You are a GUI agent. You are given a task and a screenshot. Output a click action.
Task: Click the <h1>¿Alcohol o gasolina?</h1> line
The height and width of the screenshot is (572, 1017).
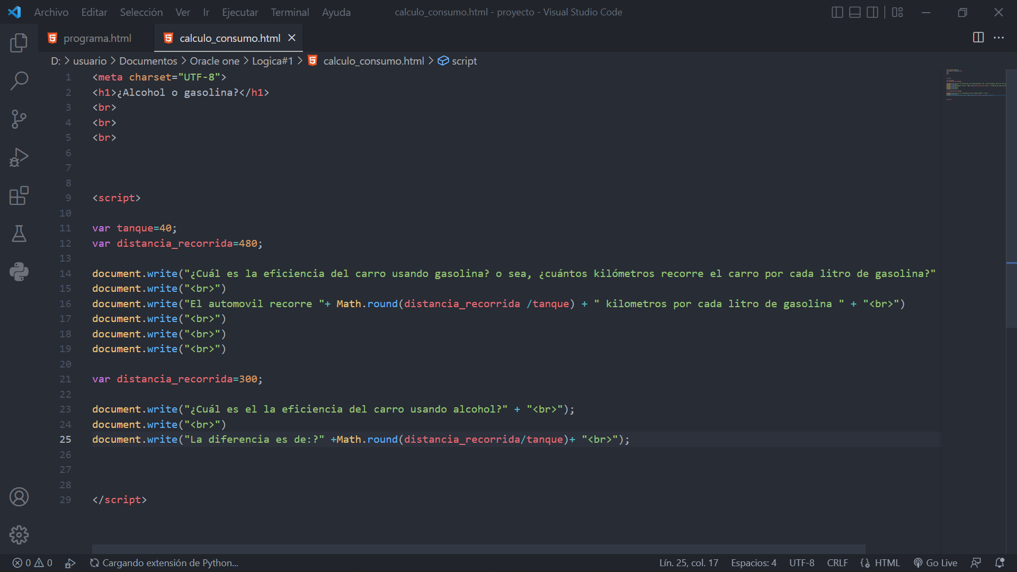point(181,93)
